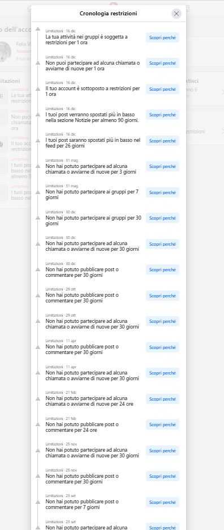Open Scopri perché for 1-hour call restriction
Viewport: 224px width, 530px height.
tap(162, 63)
